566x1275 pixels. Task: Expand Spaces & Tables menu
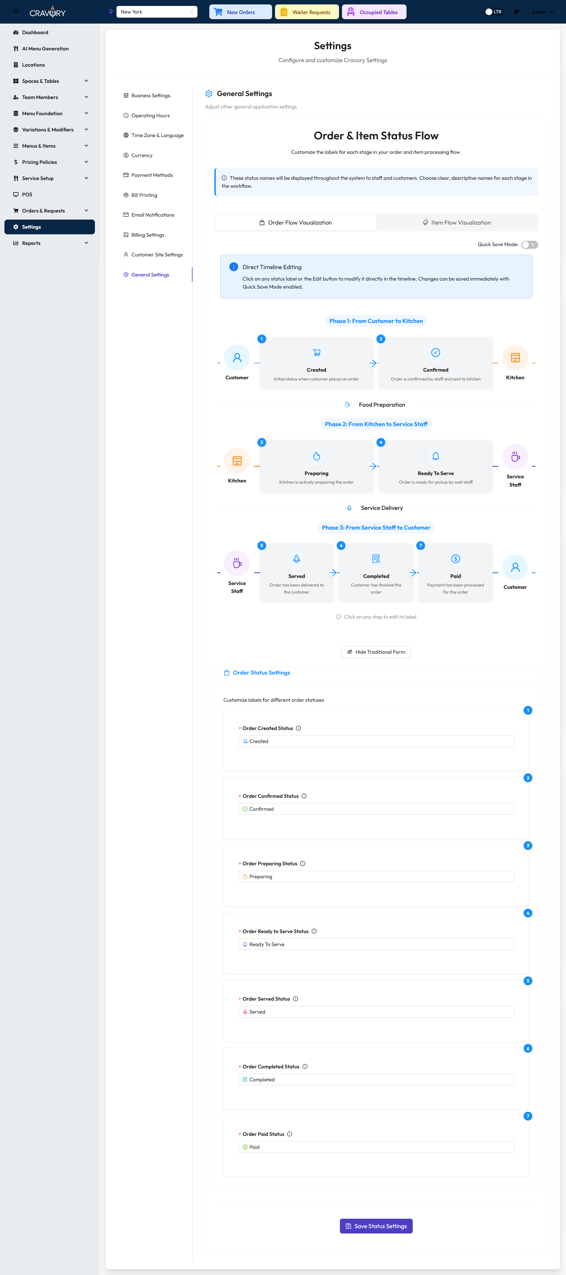click(50, 81)
